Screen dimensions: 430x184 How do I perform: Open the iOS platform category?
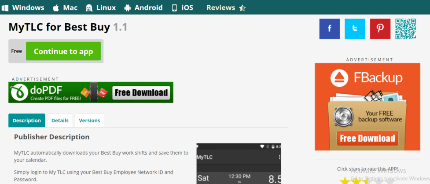click(182, 7)
